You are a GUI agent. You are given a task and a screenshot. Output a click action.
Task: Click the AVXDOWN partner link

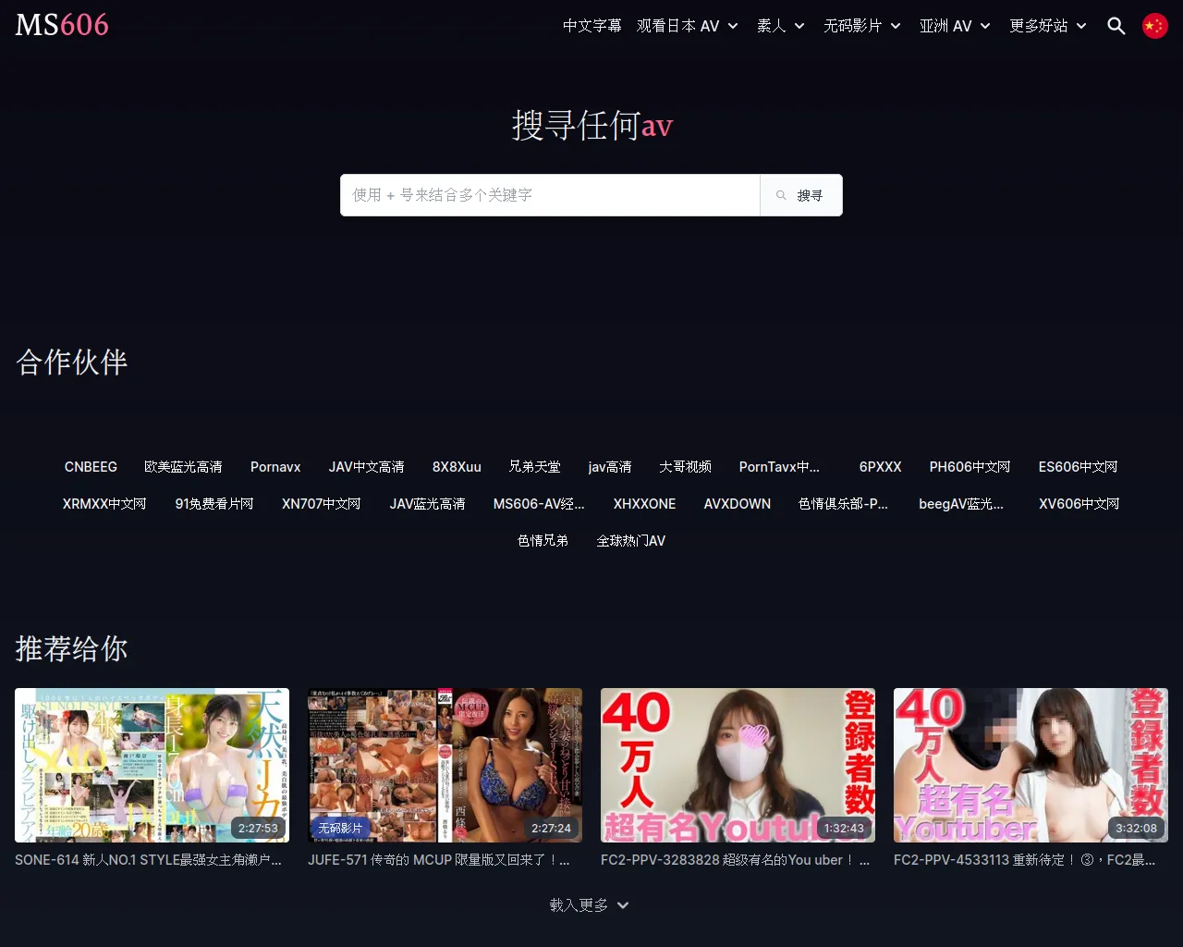(x=738, y=504)
